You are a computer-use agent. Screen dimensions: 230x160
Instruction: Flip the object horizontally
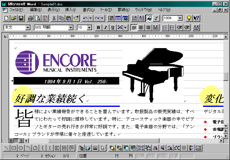pyautogui.click(x=155, y=148)
